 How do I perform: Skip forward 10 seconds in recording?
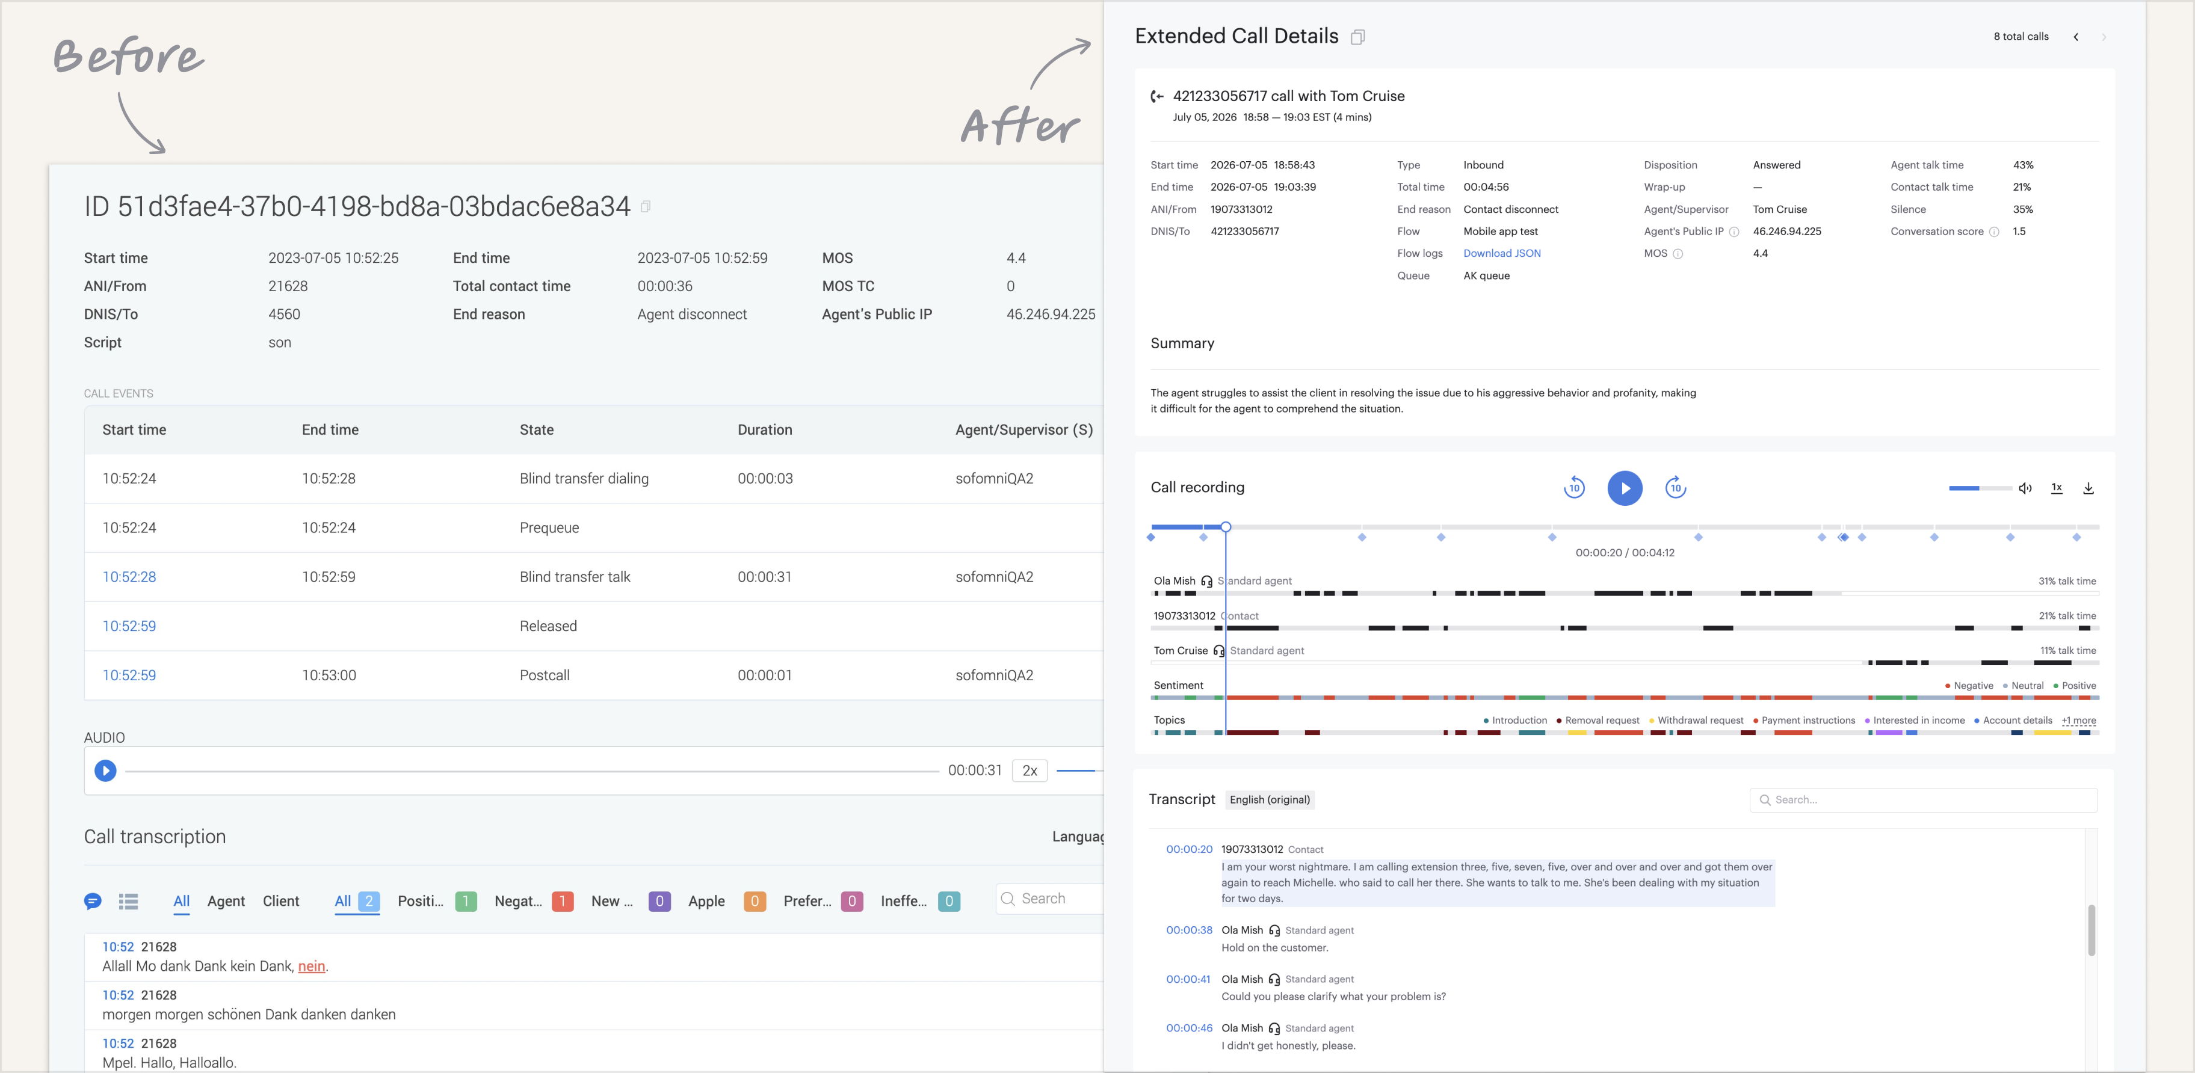coord(1676,488)
